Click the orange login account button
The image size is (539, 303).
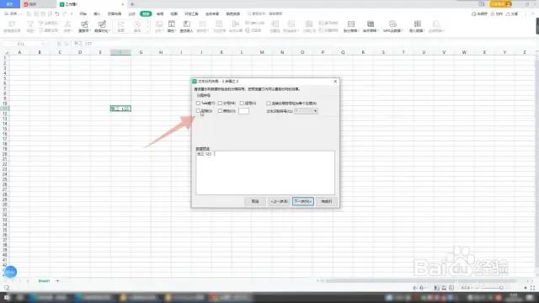[500, 4]
